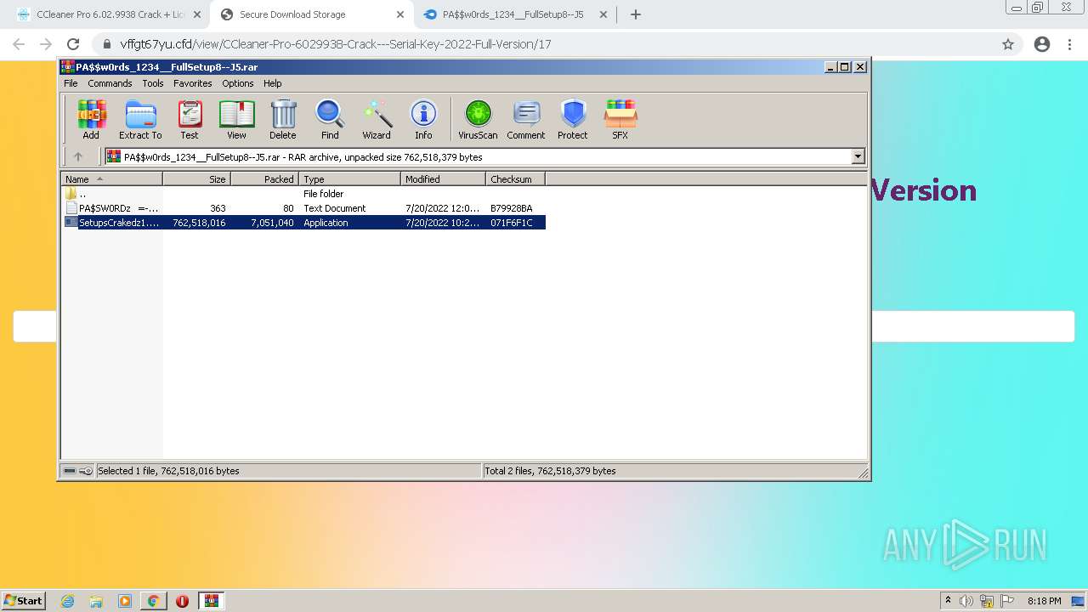Viewport: 1088px width, 612px height.
Task: Click the taskbar clock 8:18 PM
Action: point(1044,601)
